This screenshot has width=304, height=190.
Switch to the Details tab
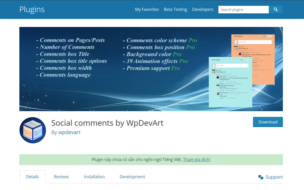pyautogui.click(x=32, y=177)
